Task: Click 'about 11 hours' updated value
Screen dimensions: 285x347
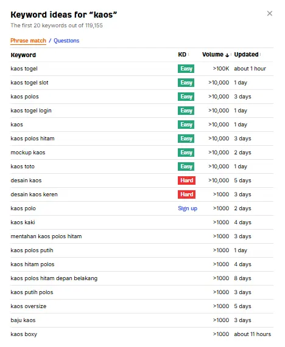Action: pyautogui.click(x=252, y=334)
